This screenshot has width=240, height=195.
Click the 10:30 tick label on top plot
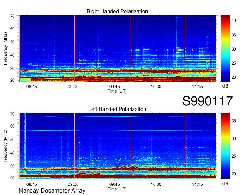tap(156, 87)
